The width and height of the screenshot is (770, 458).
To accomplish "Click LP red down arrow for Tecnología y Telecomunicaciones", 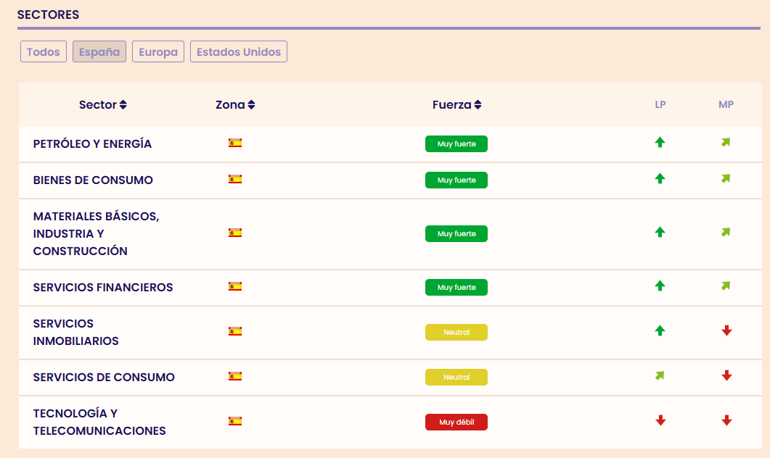I will click(660, 420).
